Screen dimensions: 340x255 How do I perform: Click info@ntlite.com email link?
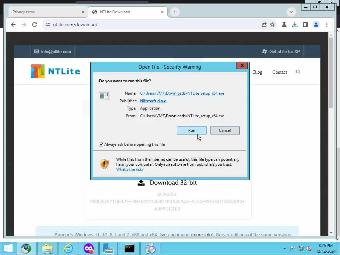coord(53,51)
